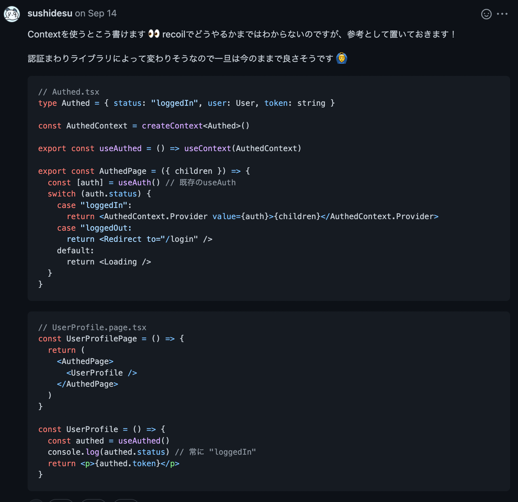Add an emoji reaction to comment
This screenshot has height=502, width=518.
[486, 14]
